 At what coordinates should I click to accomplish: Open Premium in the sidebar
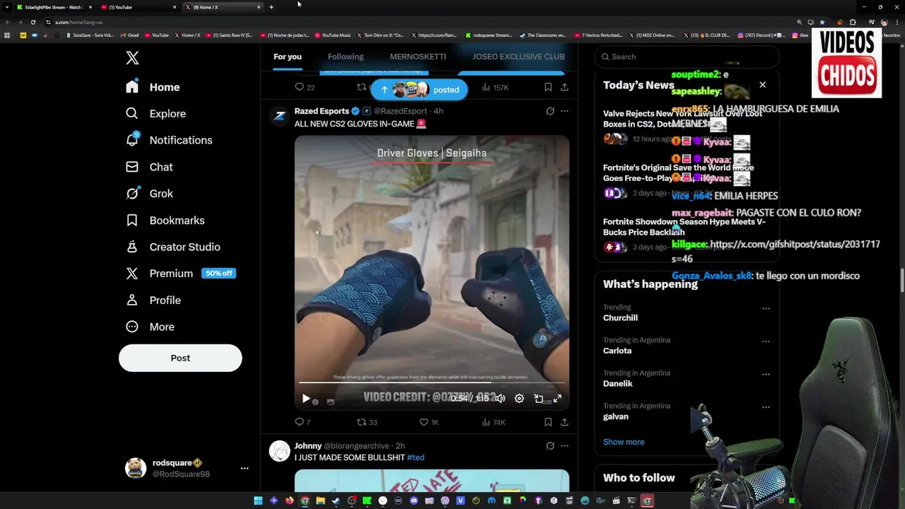(180, 274)
